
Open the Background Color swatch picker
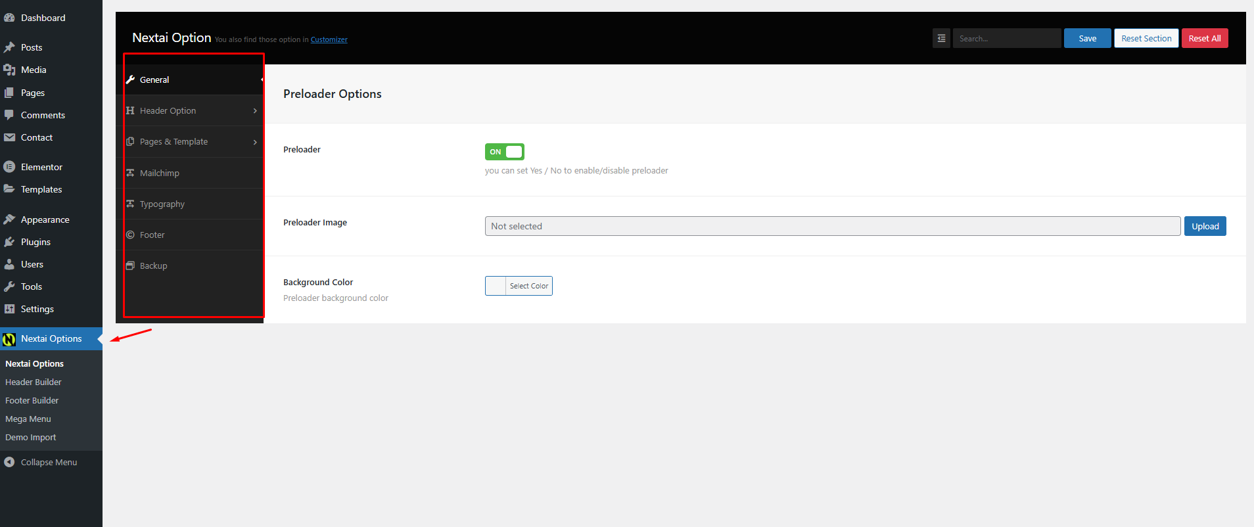coord(496,286)
